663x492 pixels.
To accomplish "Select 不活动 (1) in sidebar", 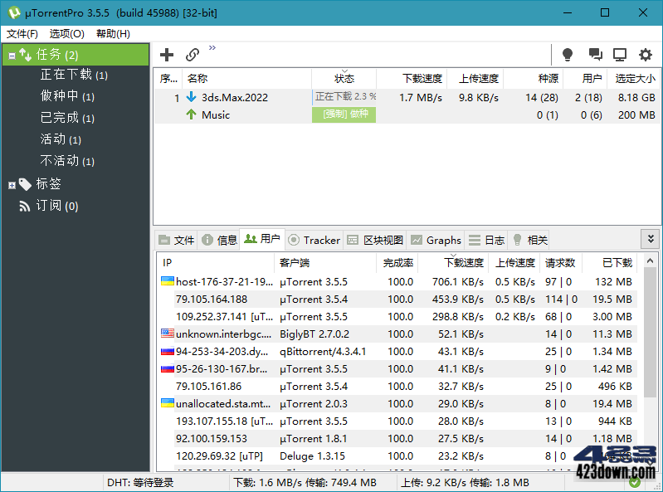I will pos(67,161).
